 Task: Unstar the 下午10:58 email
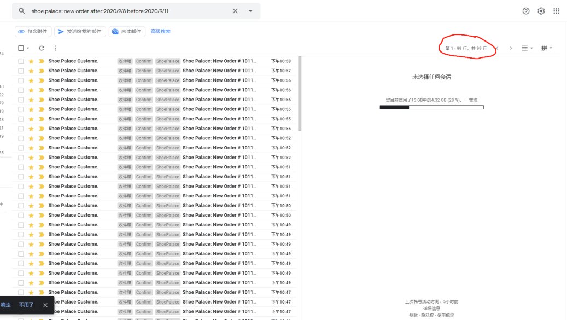(31, 61)
